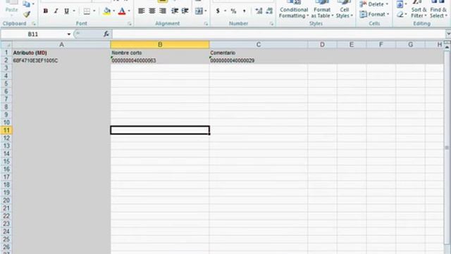Open Name Box dropdown arrow
Screen dimensions: 451x254
point(69,35)
